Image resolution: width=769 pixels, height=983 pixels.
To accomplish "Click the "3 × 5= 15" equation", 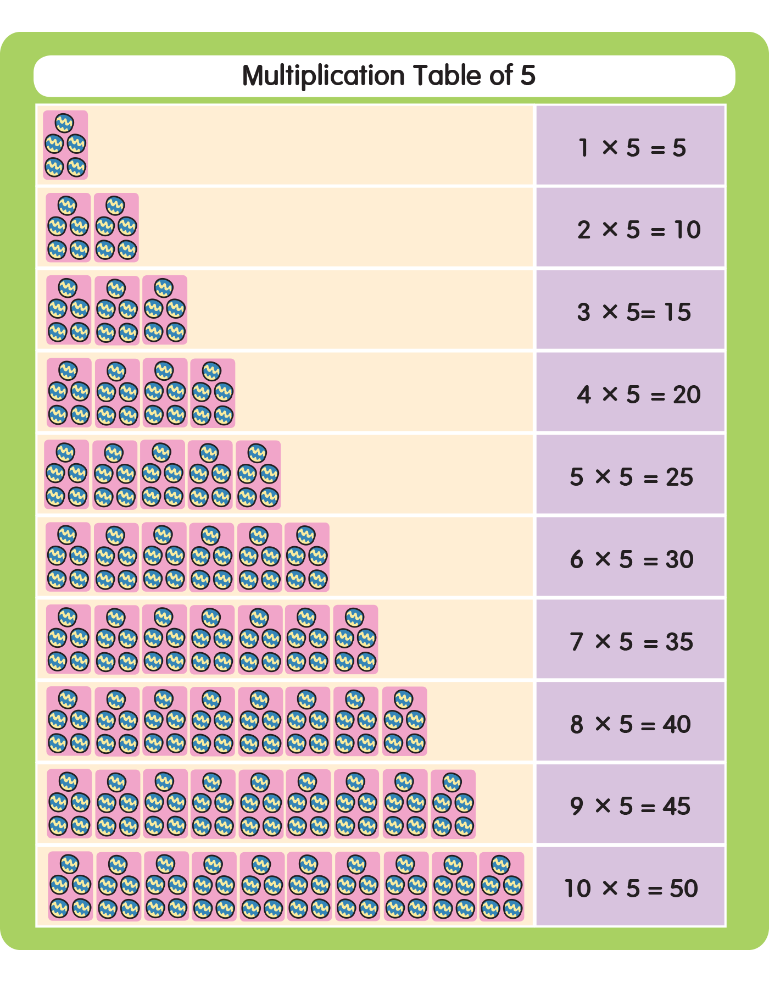I will [x=633, y=312].
